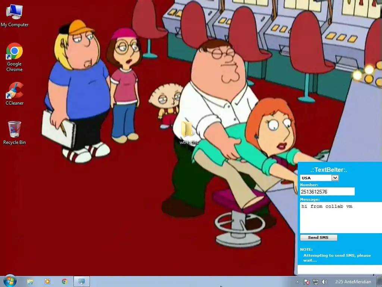
Task: Click the 'Message:' label
Action: click(x=310, y=200)
